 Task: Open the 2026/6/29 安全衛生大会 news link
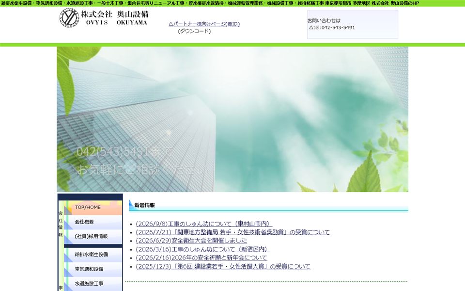click(191, 241)
